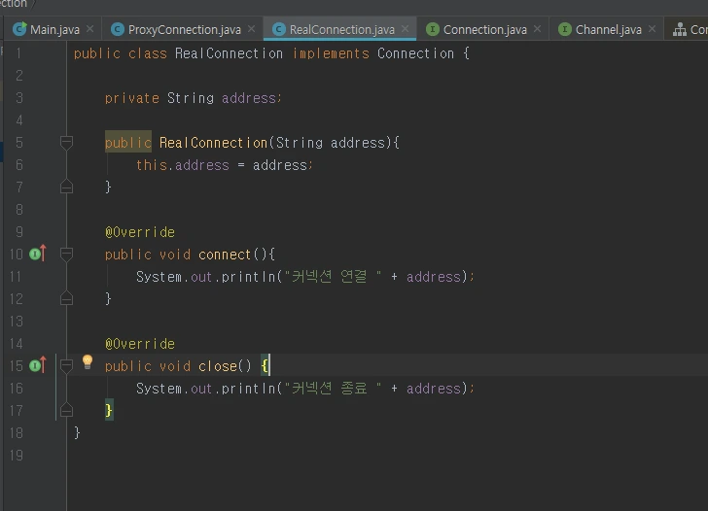Click the implements keyword on line 1

click(331, 53)
